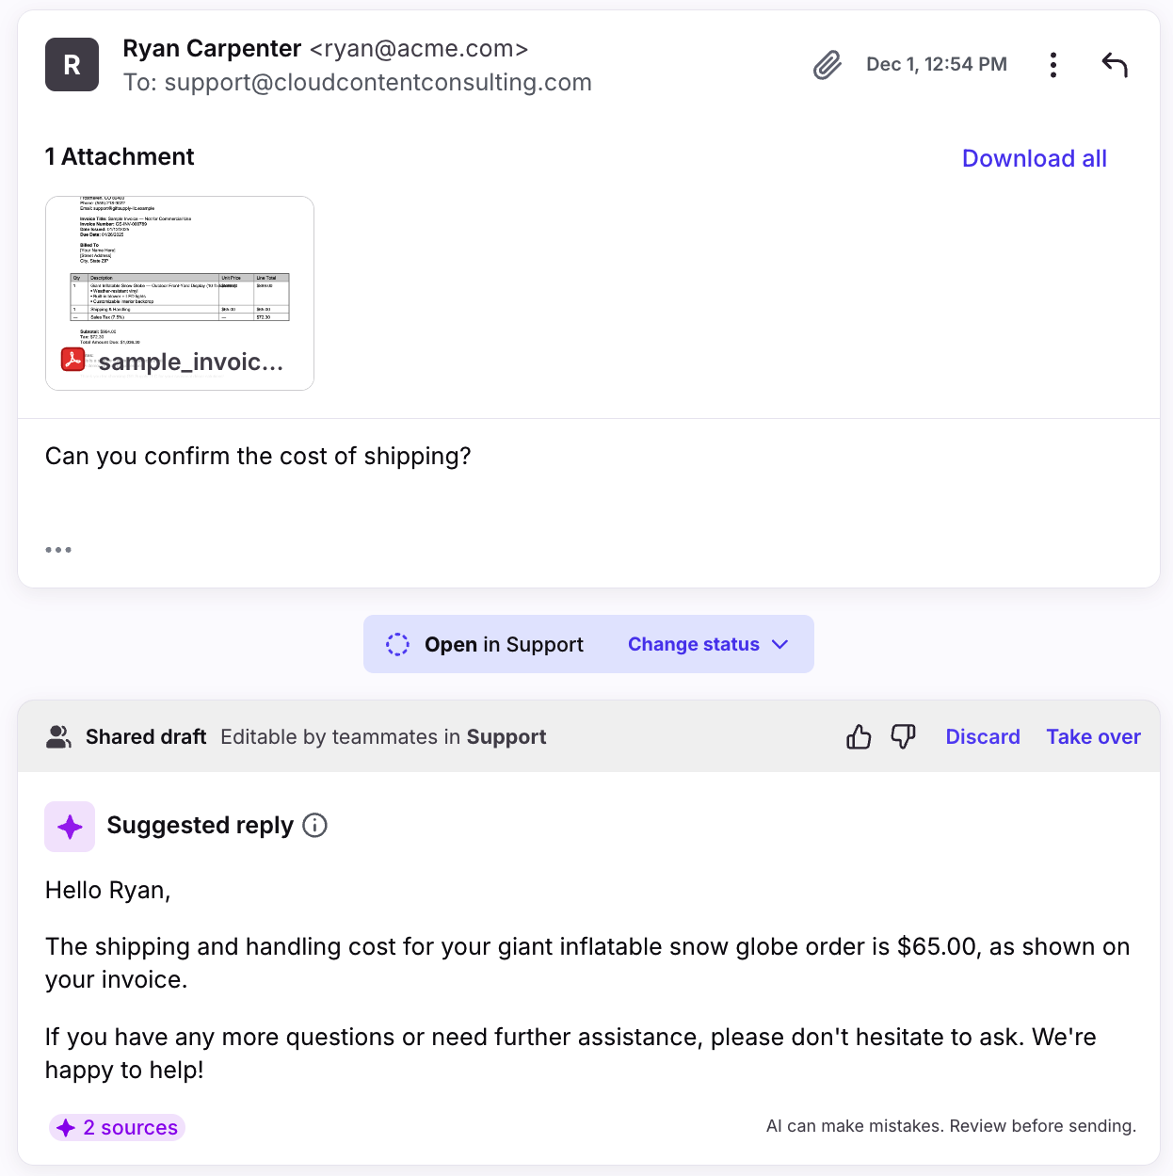Image resolution: width=1173 pixels, height=1176 pixels.
Task: Discard the shared draft
Action: 982,736
